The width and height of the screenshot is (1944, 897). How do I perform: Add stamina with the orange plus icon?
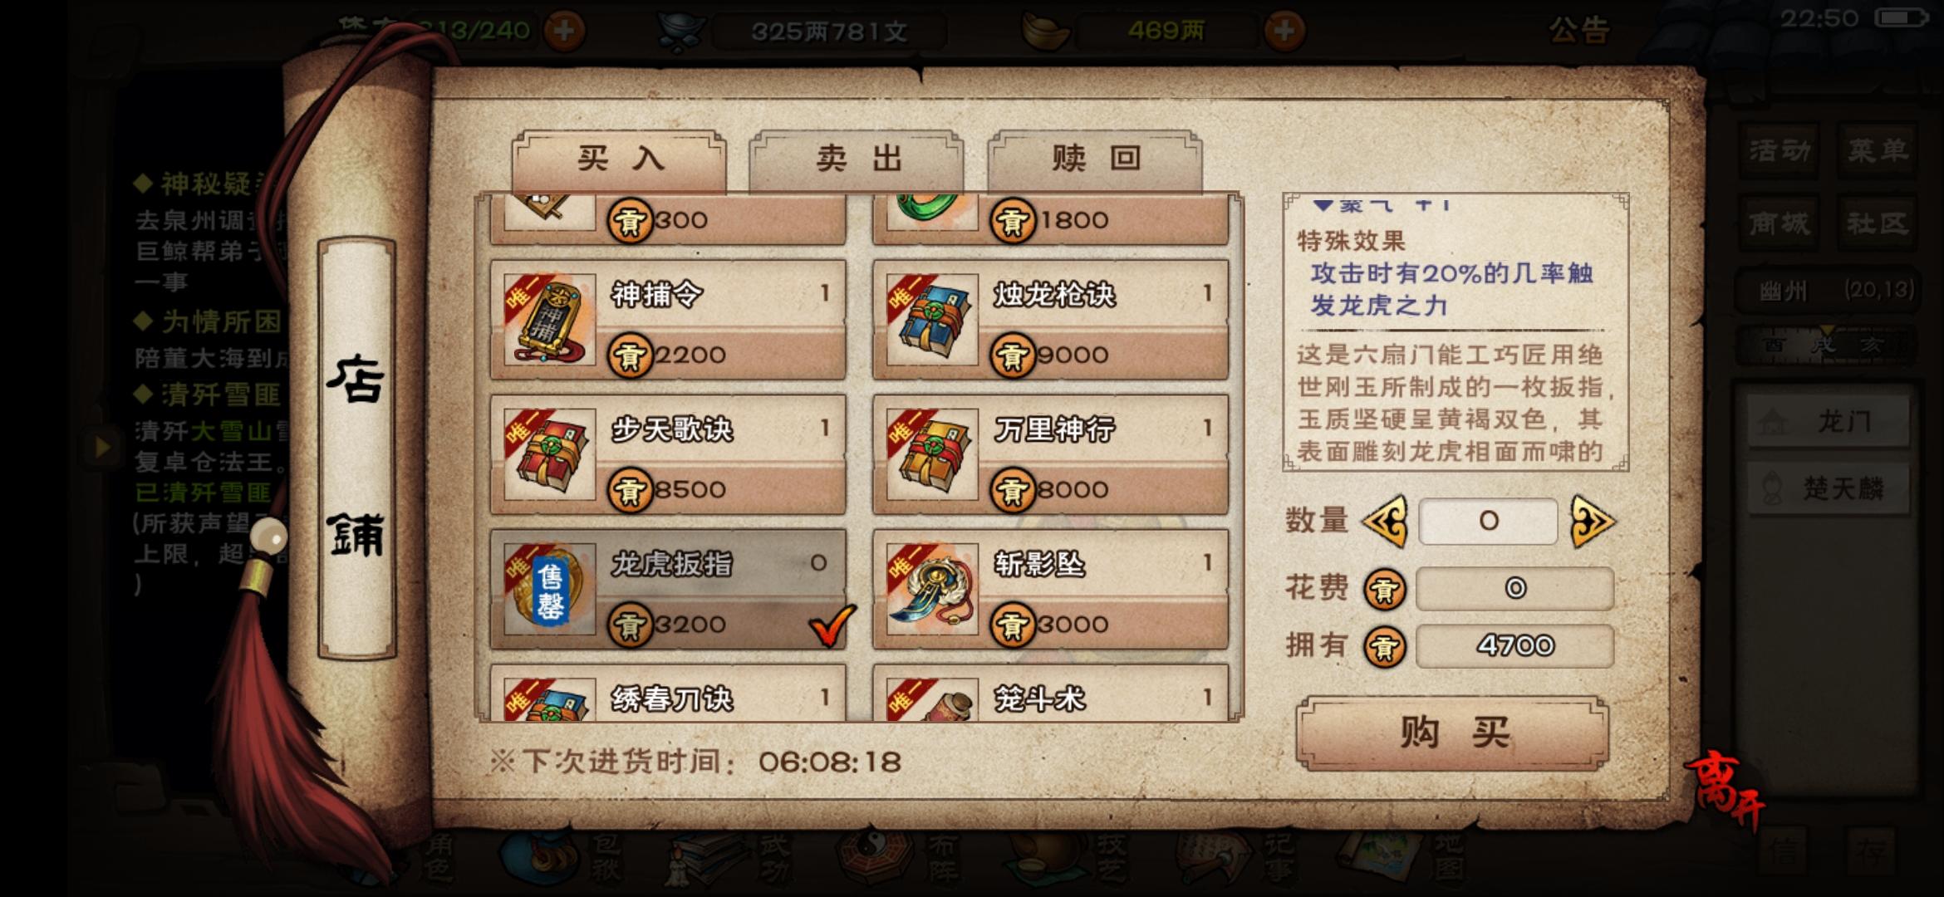click(564, 32)
